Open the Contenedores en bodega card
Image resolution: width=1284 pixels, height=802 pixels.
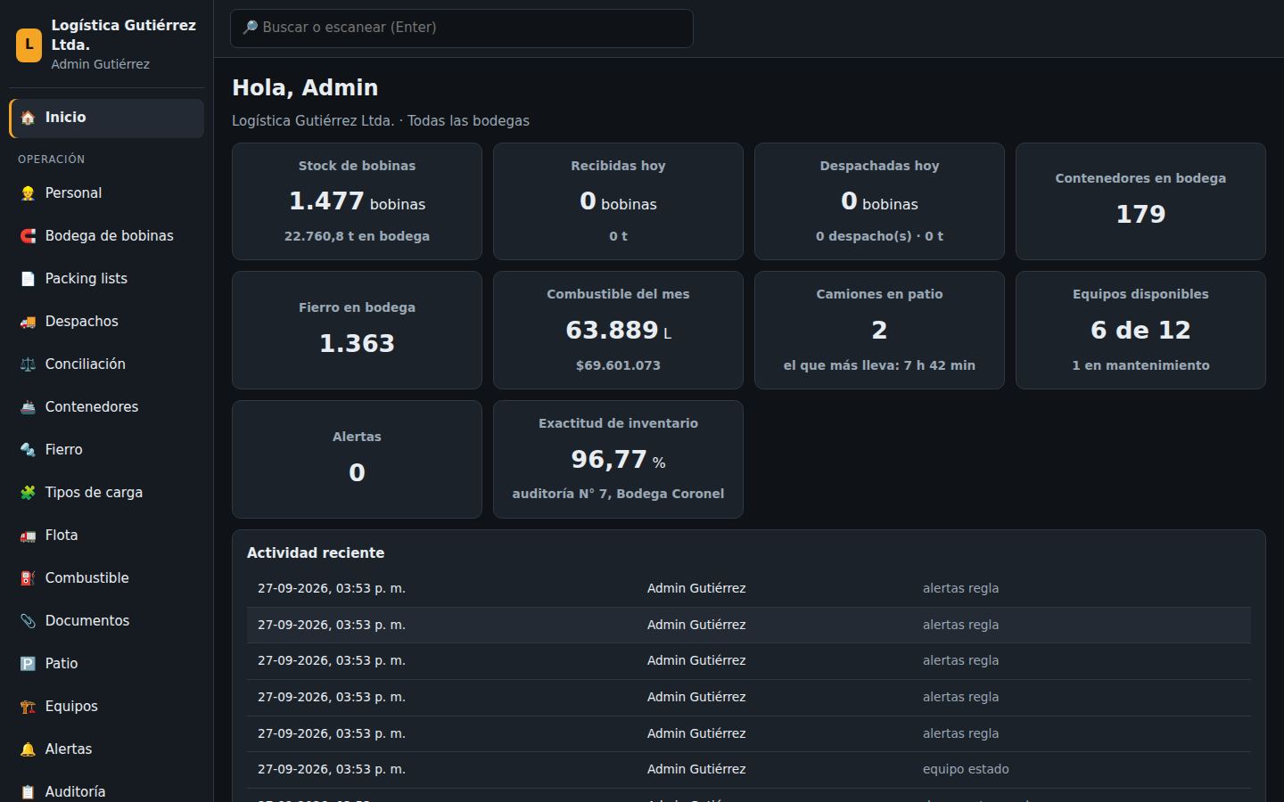pyautogui.click(x=1140, y=201)
